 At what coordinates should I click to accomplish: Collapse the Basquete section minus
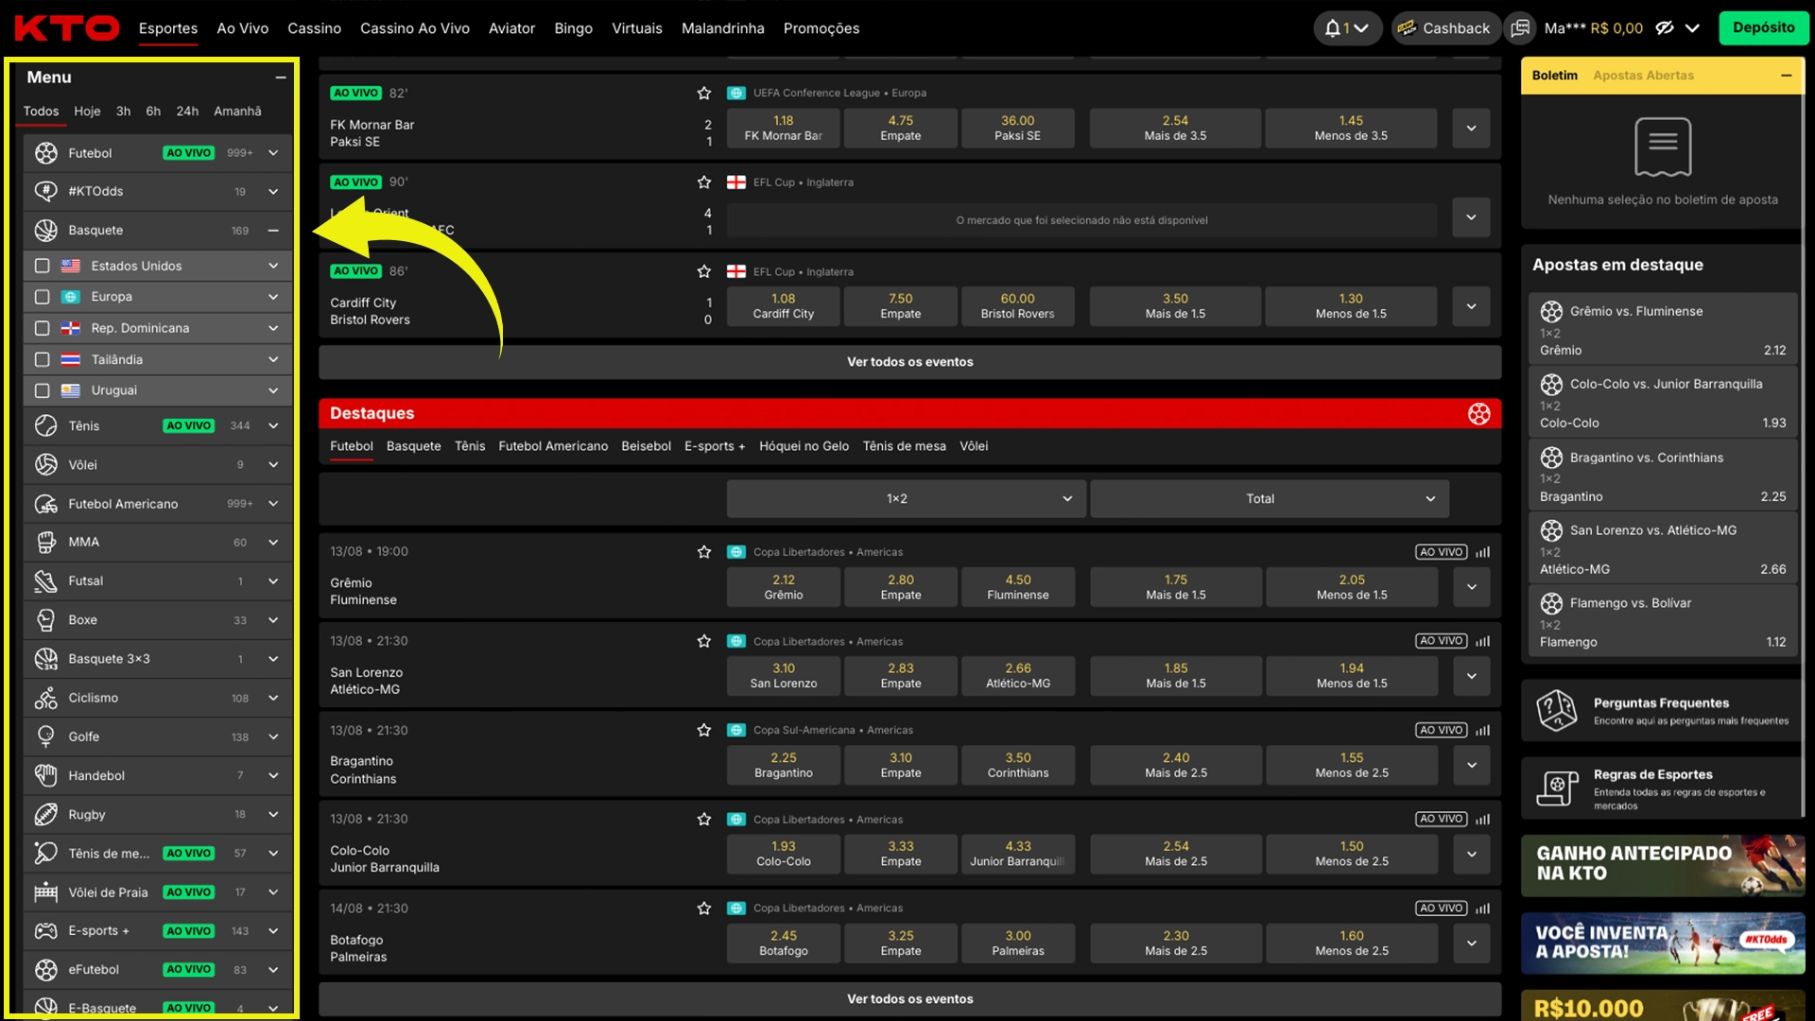coord(273,230)
